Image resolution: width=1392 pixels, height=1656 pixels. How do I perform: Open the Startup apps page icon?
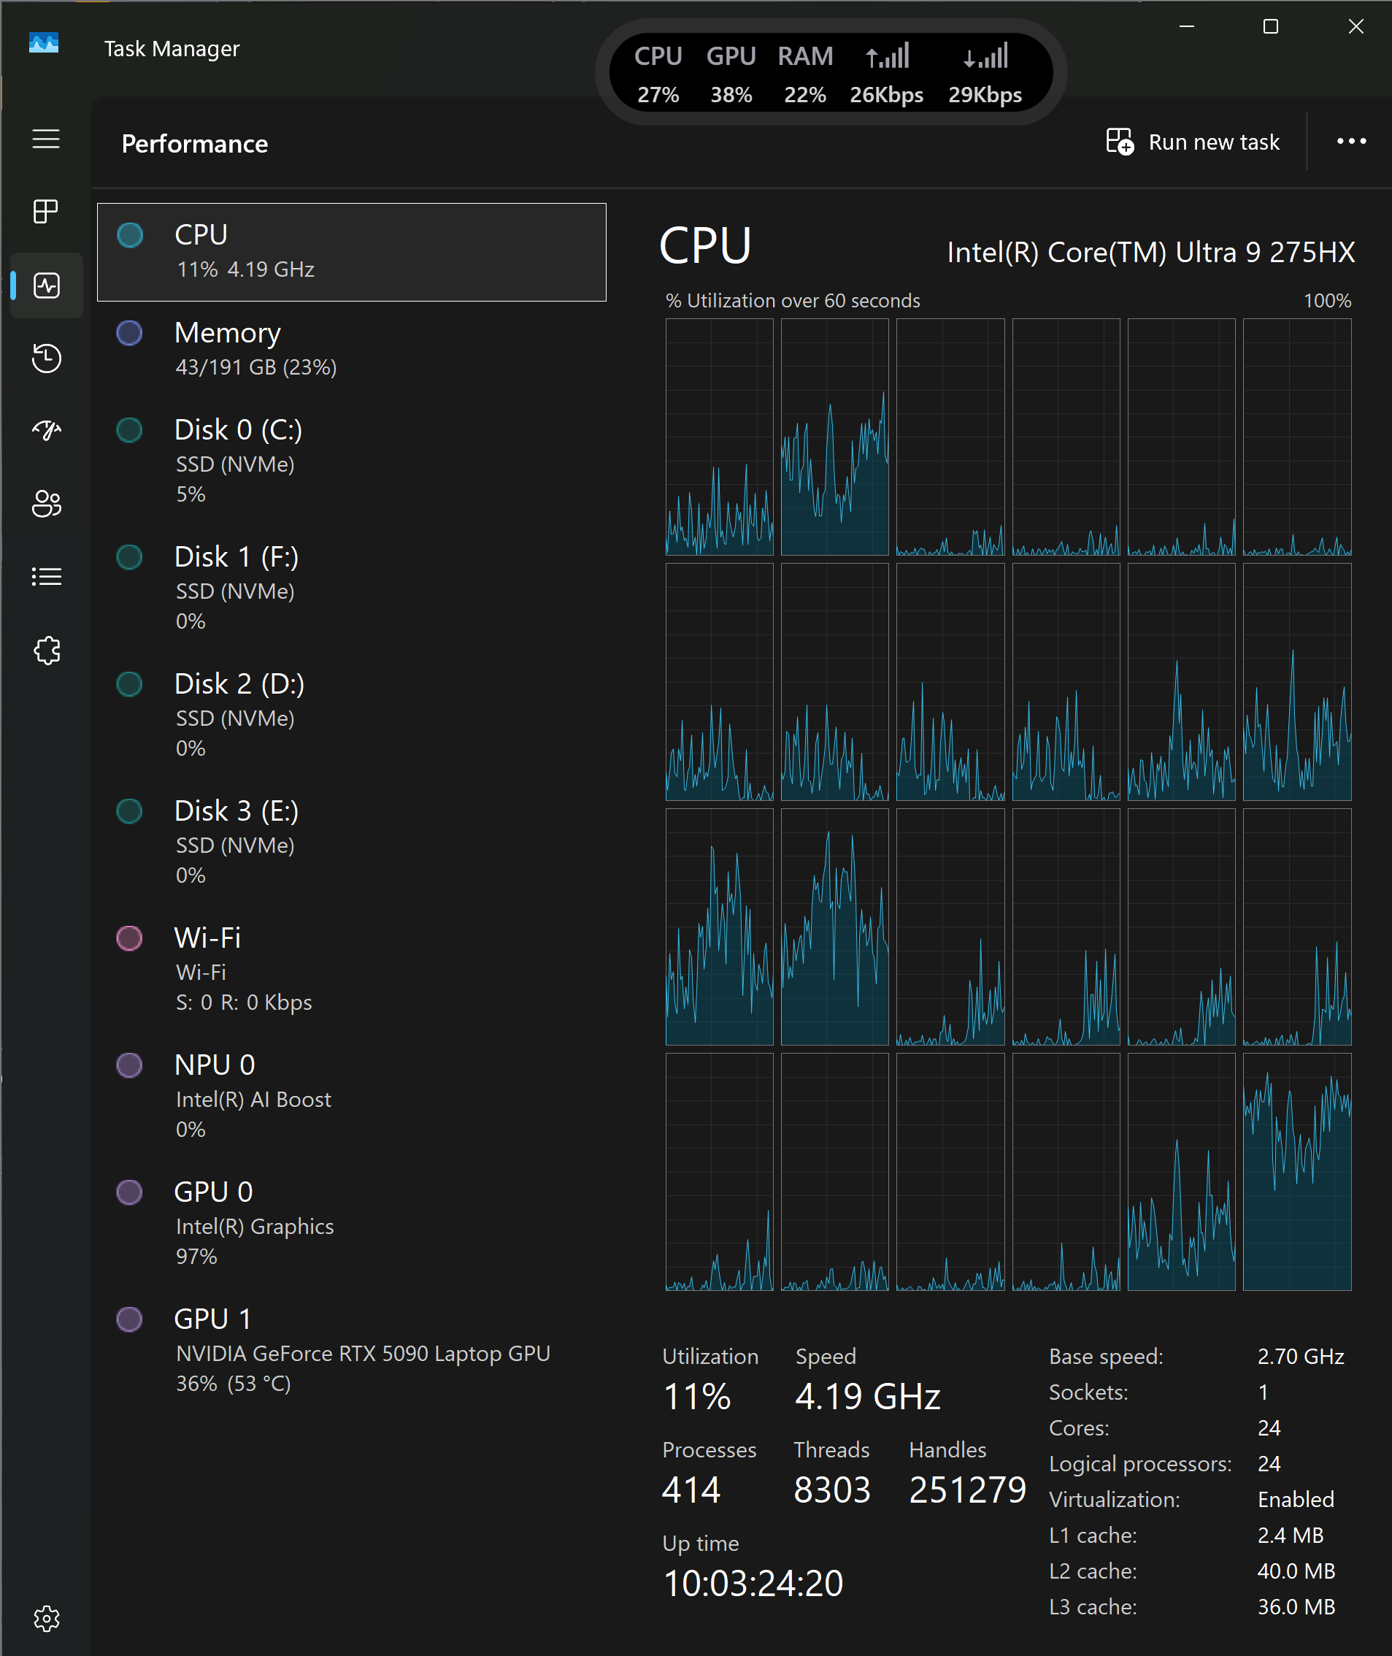[46, 431]
